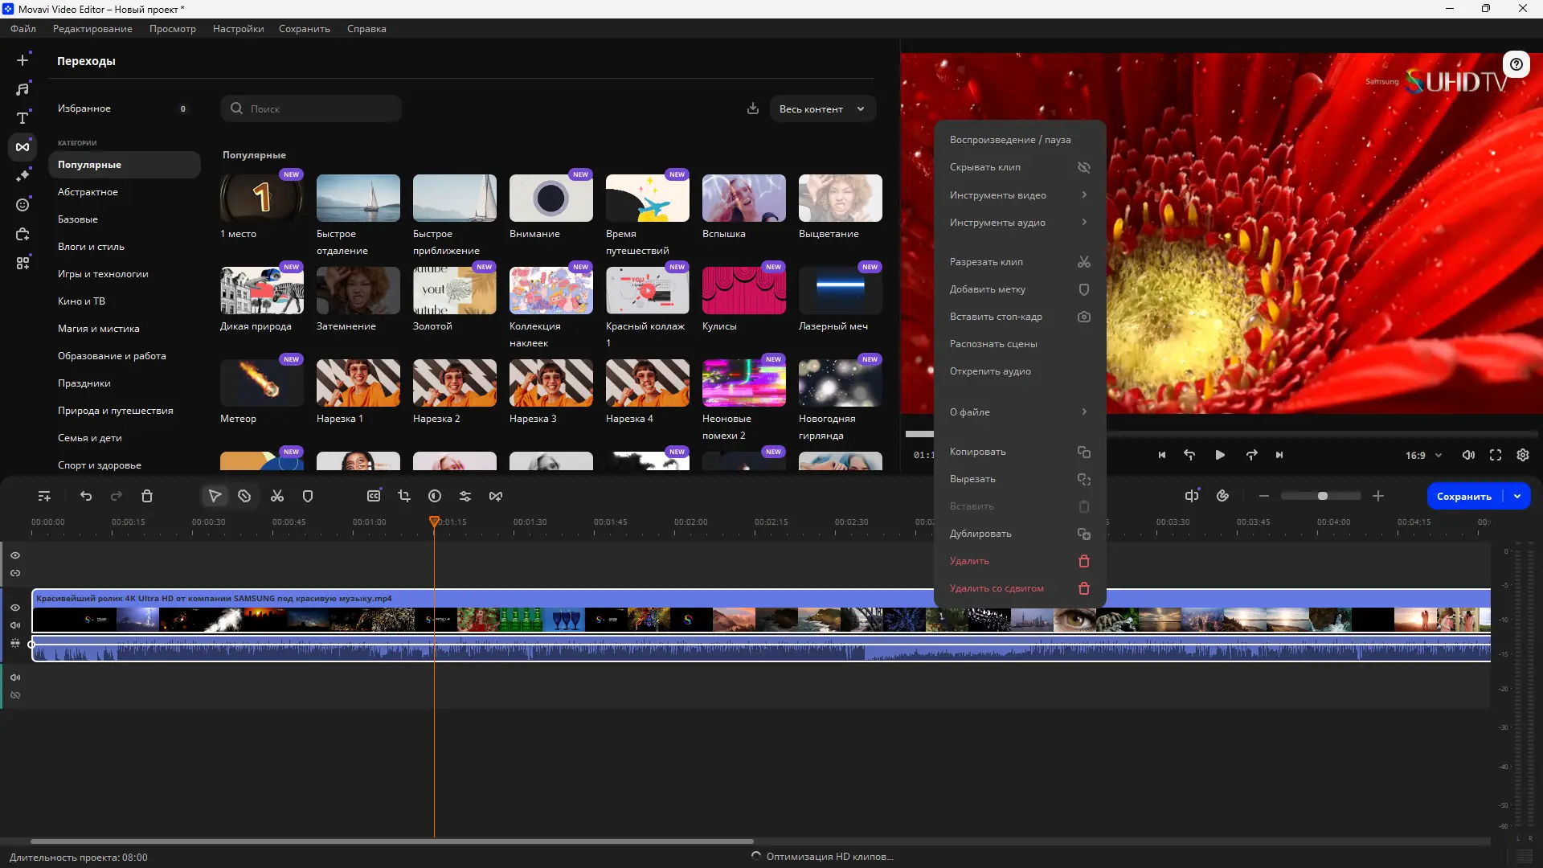Open the 'Весь контент' dropdown
Screen dimensions: 1543x868
(x=822, y=109)
